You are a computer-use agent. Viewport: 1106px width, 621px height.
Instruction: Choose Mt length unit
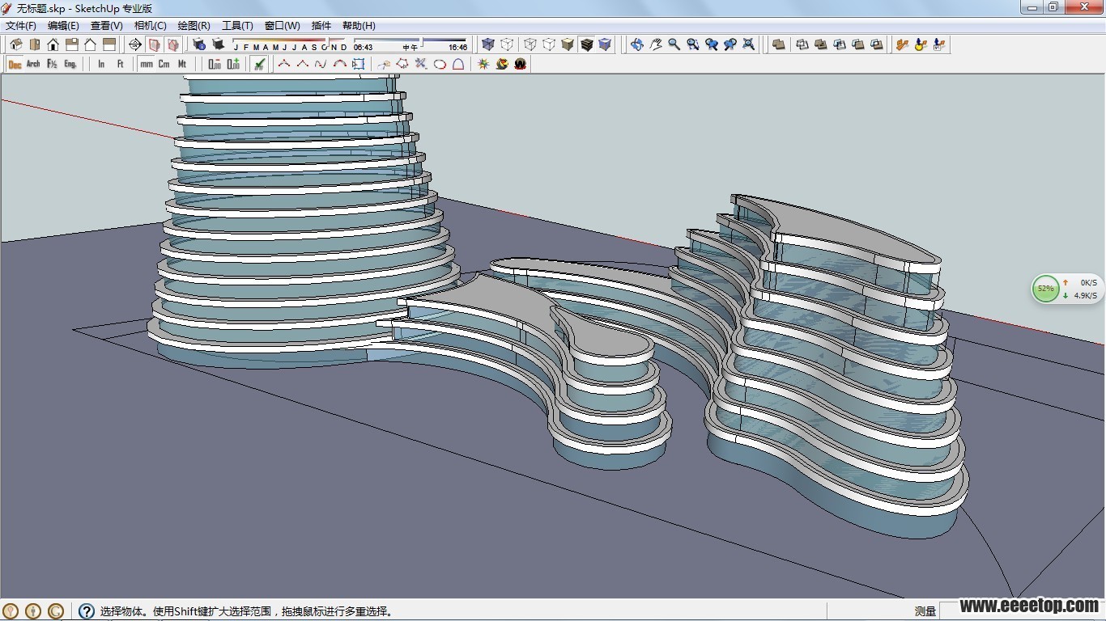coord(182,63)
